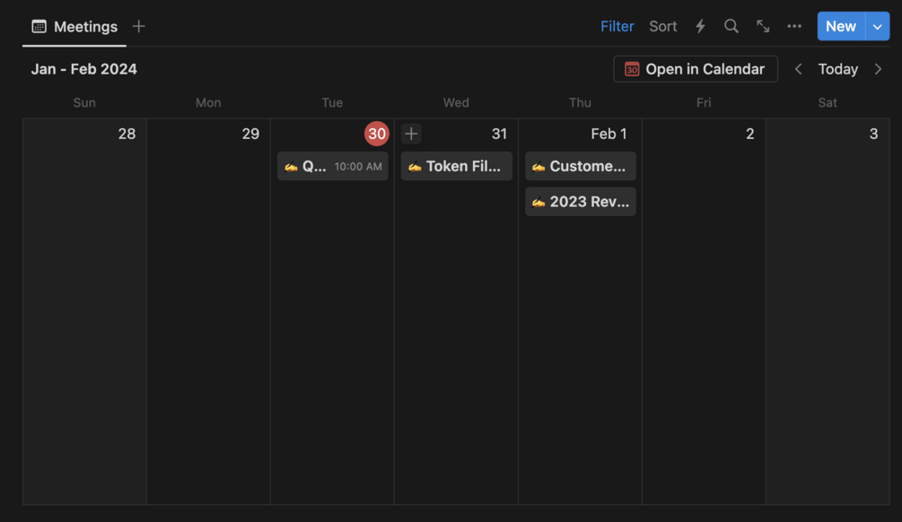The height and width of the screenshot is (522, 902).
Task: Go to previous month with left chevron
Action: tap(798, 69)
